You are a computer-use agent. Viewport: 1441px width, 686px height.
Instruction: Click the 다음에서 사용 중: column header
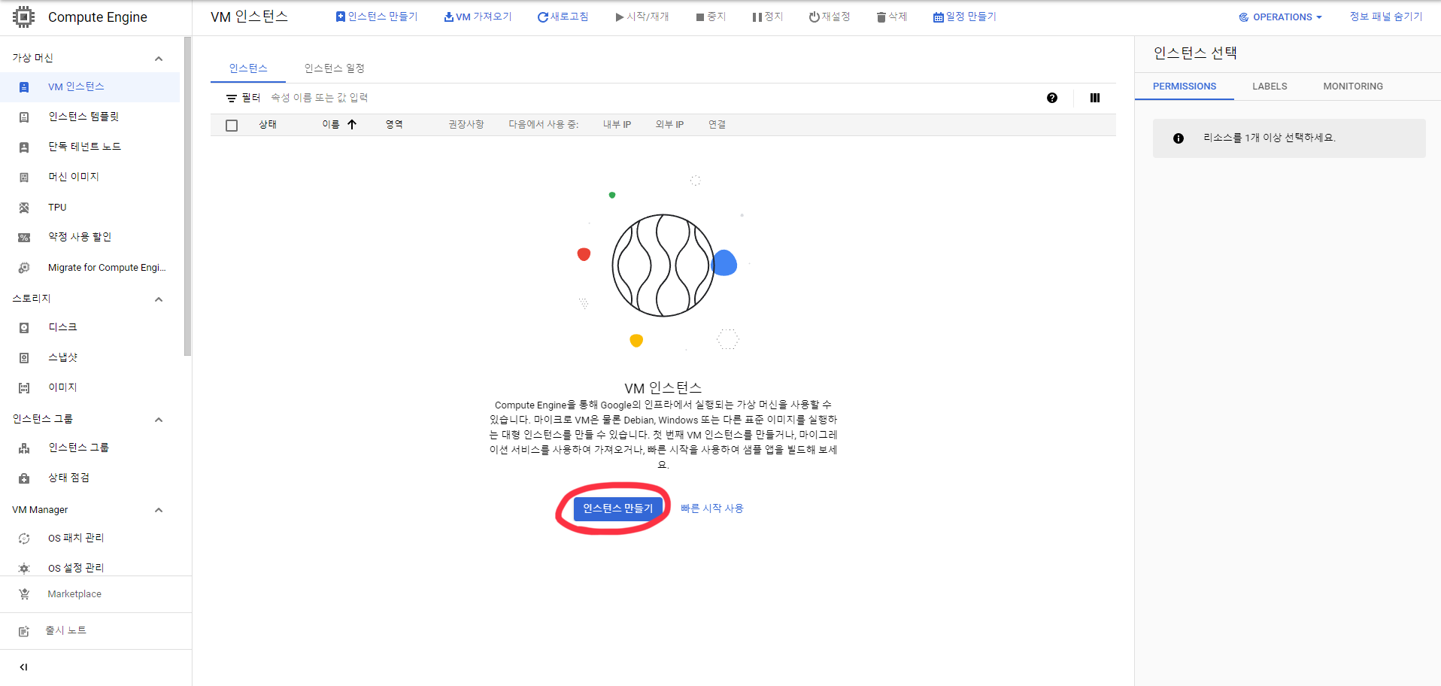click(544, 125)
